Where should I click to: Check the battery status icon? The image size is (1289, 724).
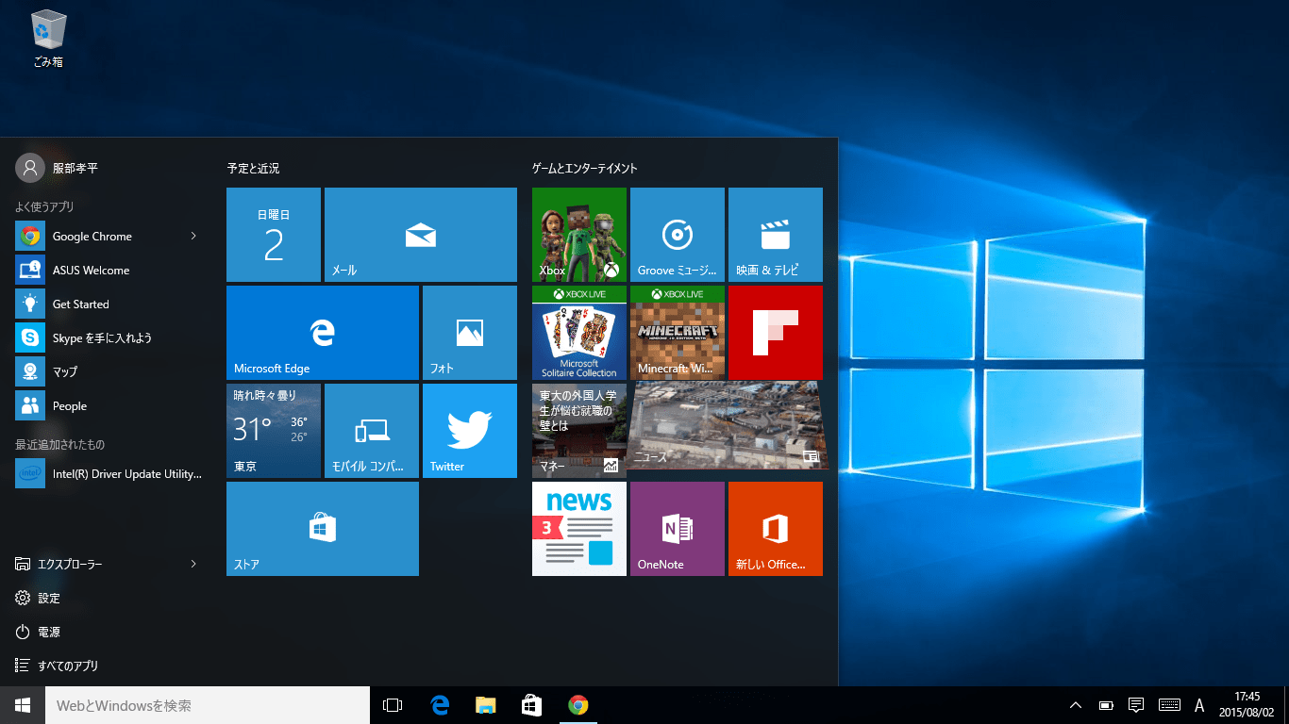(1105, 705)
